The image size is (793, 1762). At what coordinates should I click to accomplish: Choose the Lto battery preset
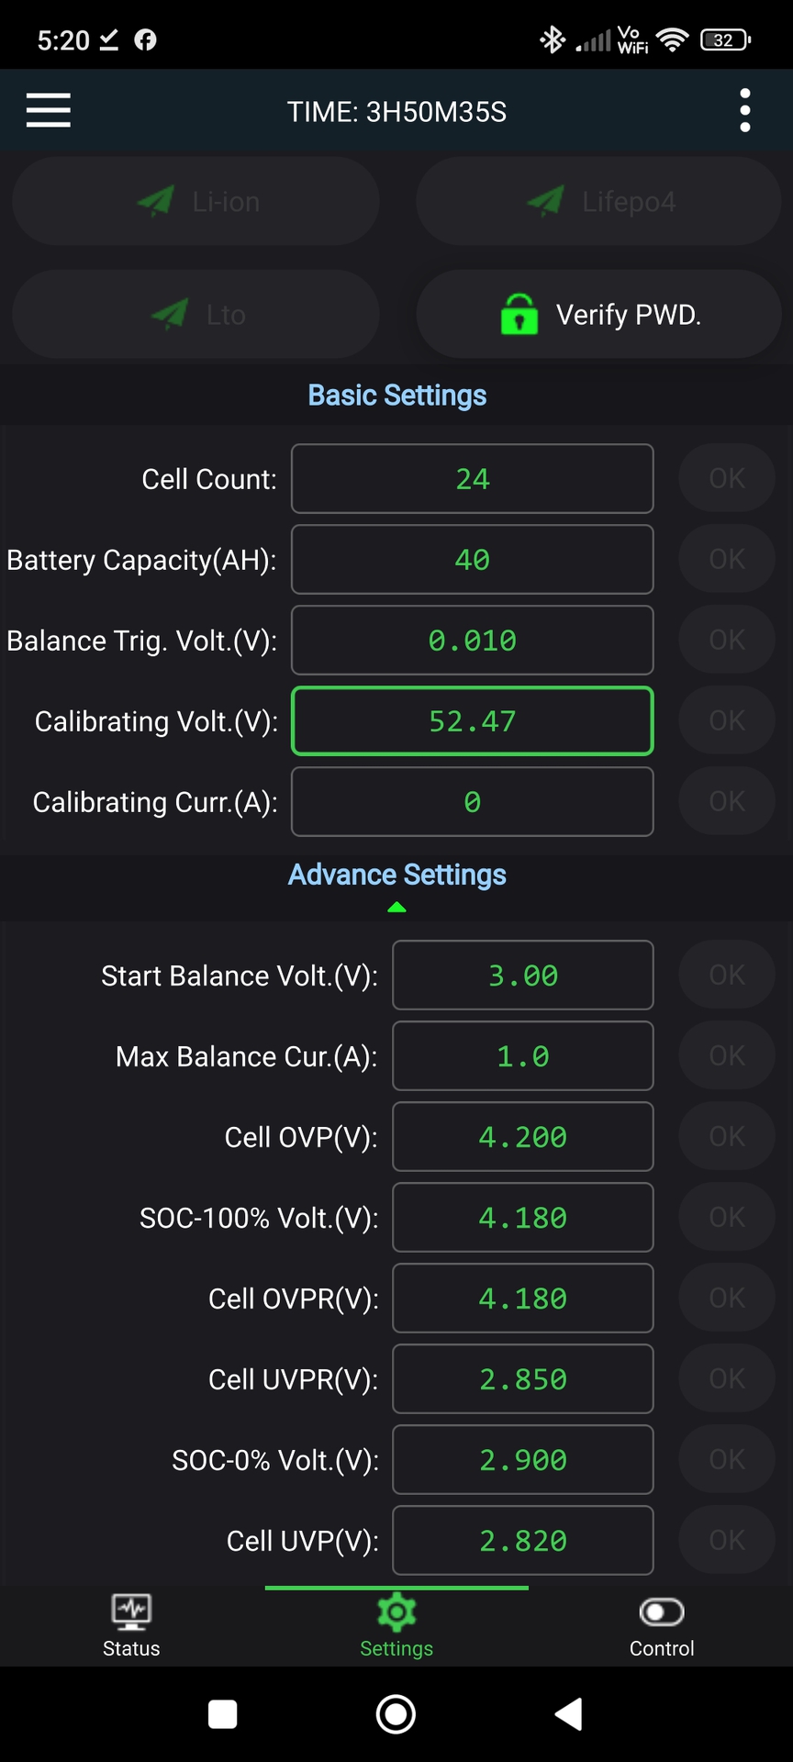coord(196,315)
